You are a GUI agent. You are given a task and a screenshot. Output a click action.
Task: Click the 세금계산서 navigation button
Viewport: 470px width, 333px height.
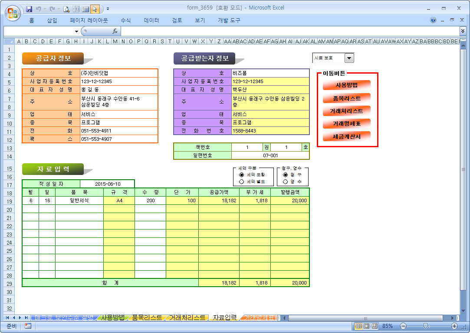pos(346,136)
